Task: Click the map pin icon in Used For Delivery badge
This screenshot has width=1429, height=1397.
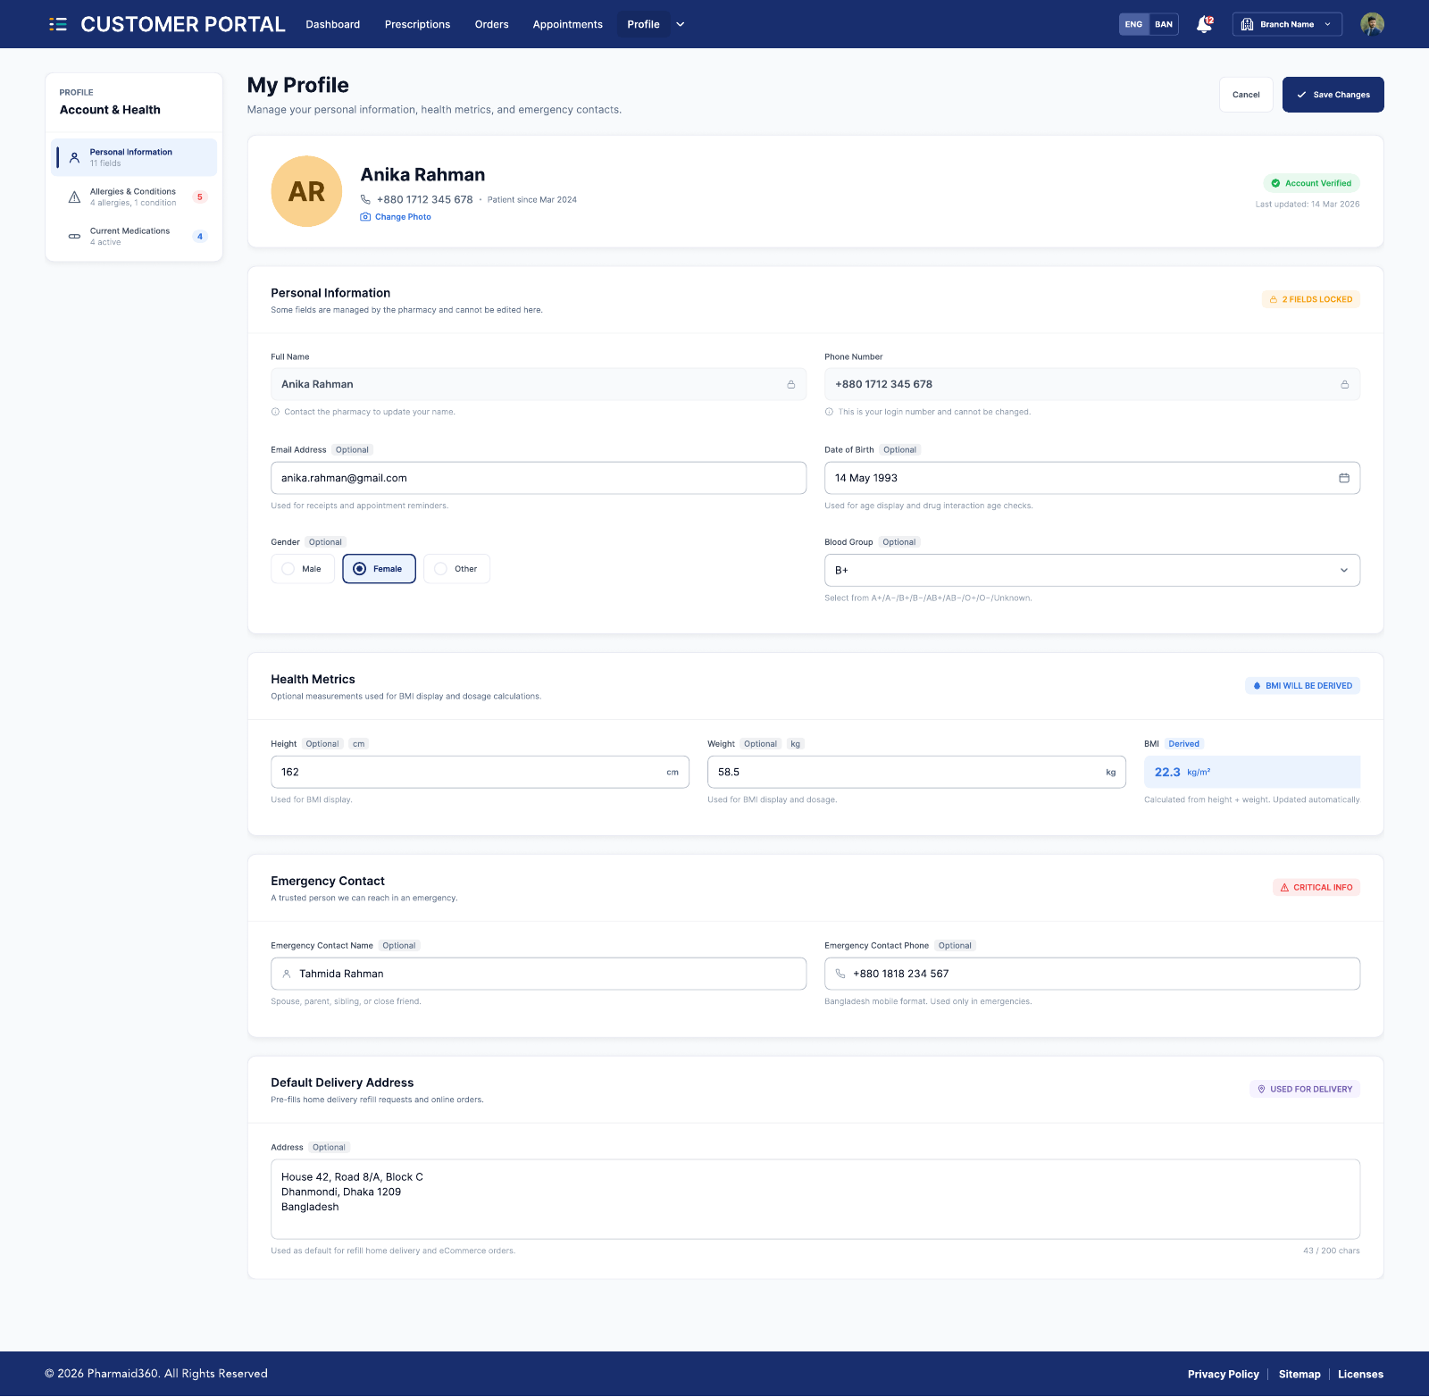Action: click(1261, 1090)
